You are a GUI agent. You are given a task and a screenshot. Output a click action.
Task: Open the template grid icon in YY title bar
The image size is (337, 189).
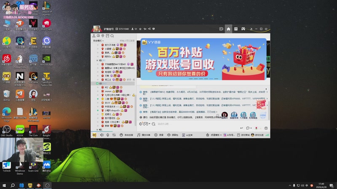point(236,29)
